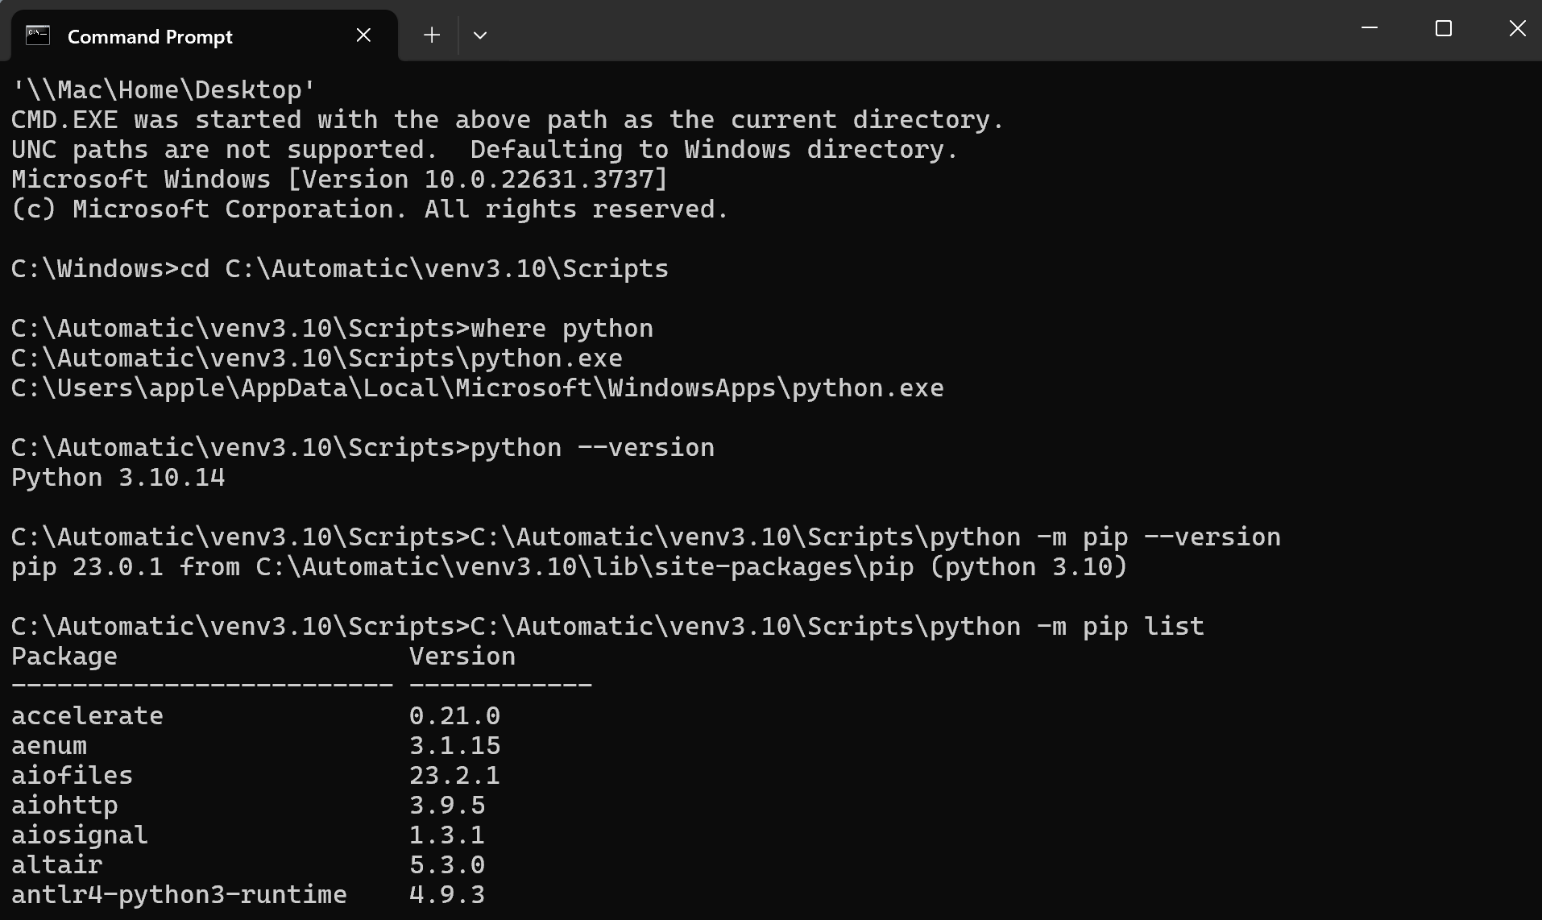
Task: Click the 'Python 3.10.14' output line
Action: point(118,478)
